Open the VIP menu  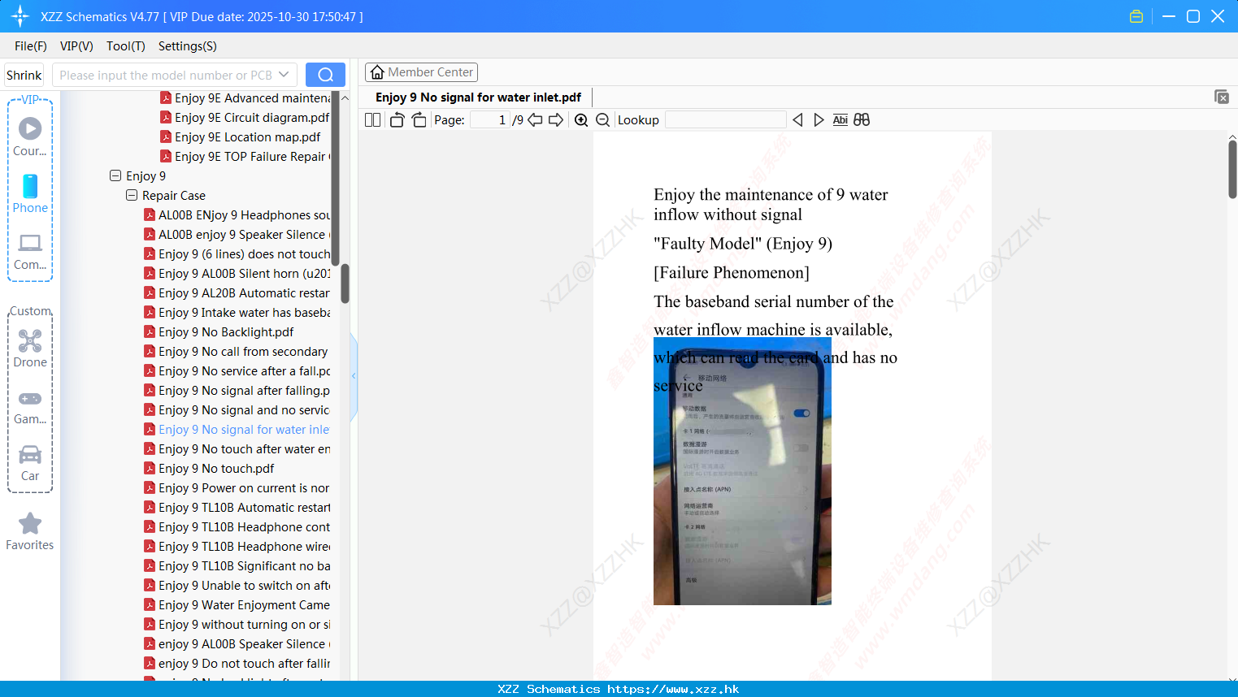pos(76,46)
